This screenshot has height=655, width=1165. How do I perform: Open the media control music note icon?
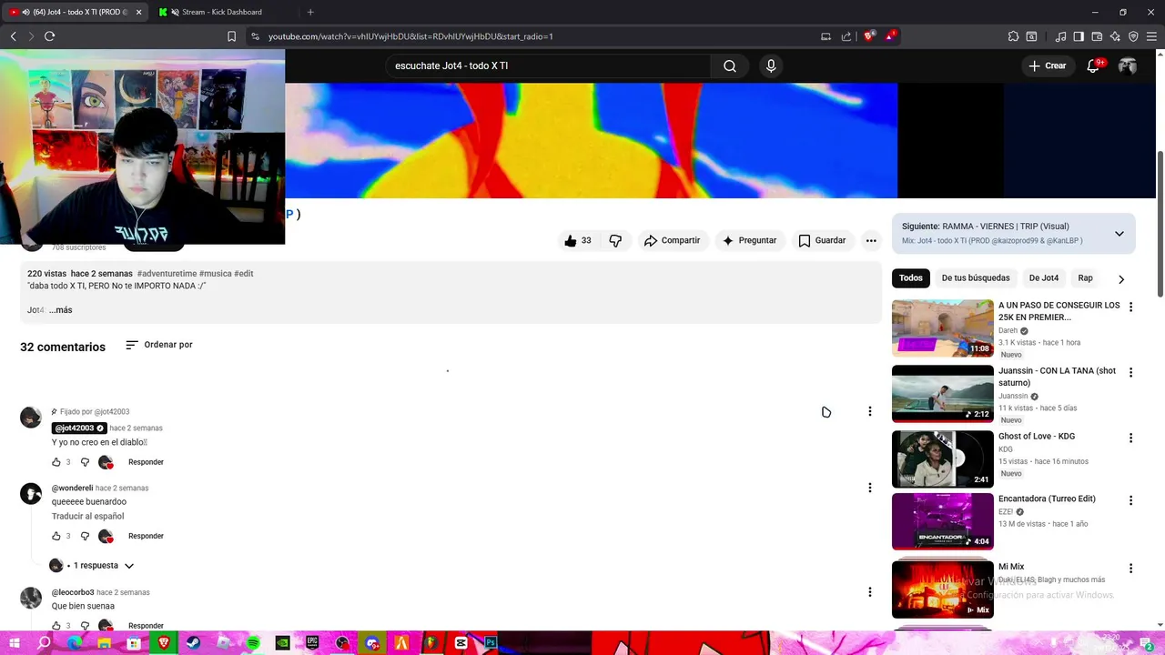[x=1060, y=36]
